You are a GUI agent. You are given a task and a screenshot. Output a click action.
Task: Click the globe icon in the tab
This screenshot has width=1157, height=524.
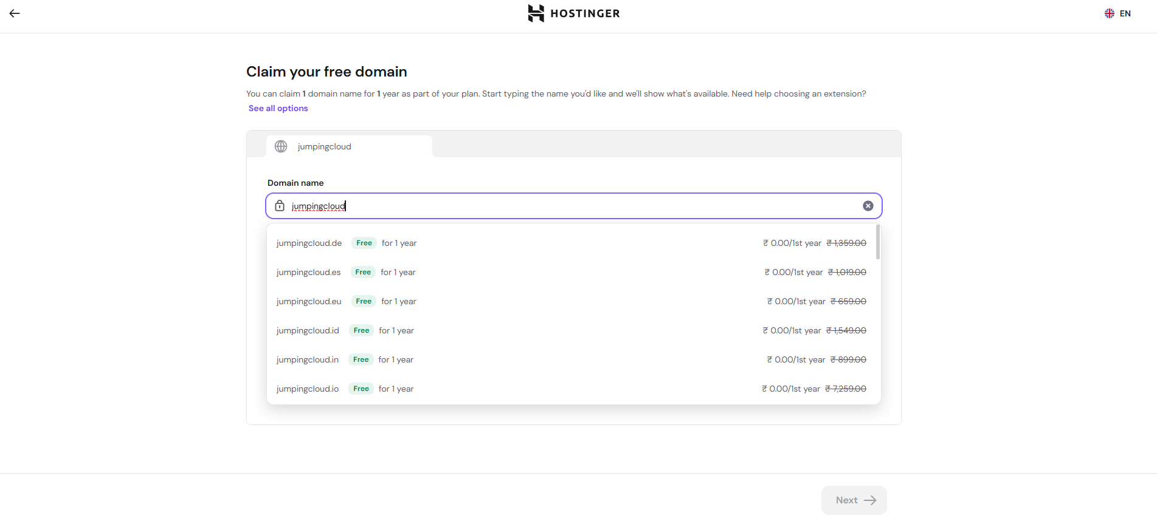pos(281,146)
